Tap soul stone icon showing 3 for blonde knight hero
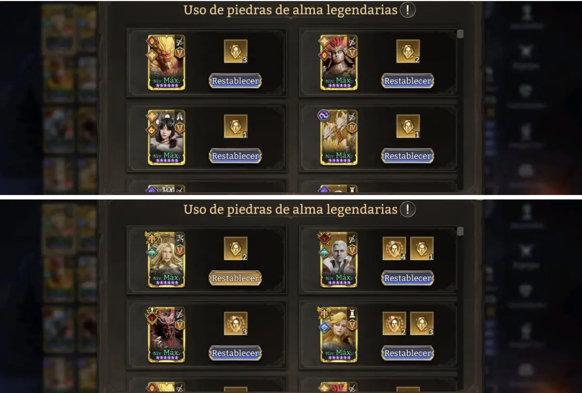This screenshot has height=393, width=582. 422,324
